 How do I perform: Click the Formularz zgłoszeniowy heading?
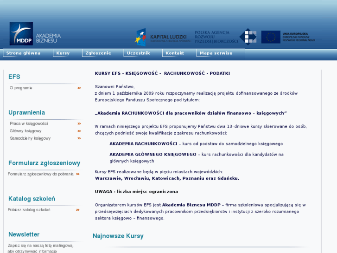[x=45, y=163]
